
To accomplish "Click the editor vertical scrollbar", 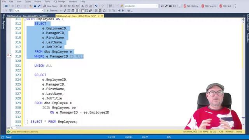I will click(243, 73).
